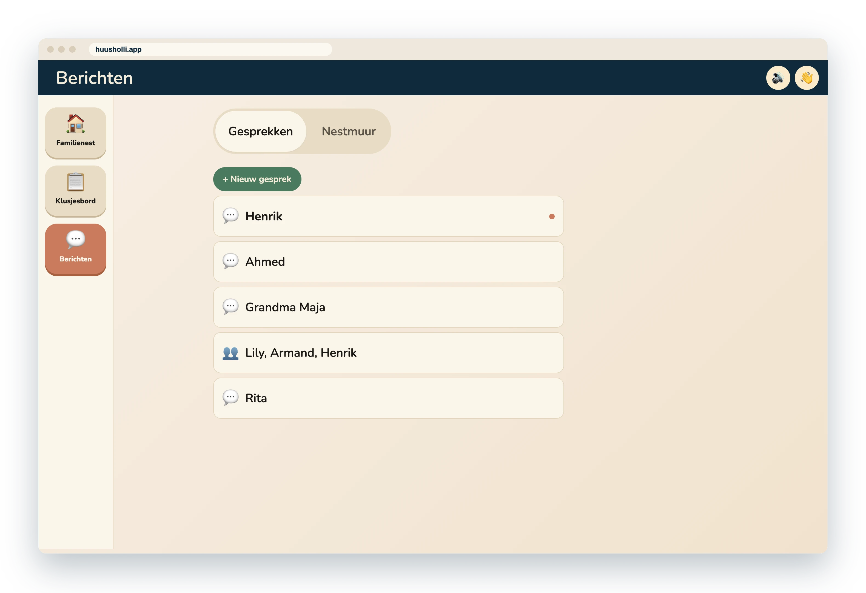
Task: Click the speech bubble icon beside Ahmed
Action: click(x=230, y=261)
